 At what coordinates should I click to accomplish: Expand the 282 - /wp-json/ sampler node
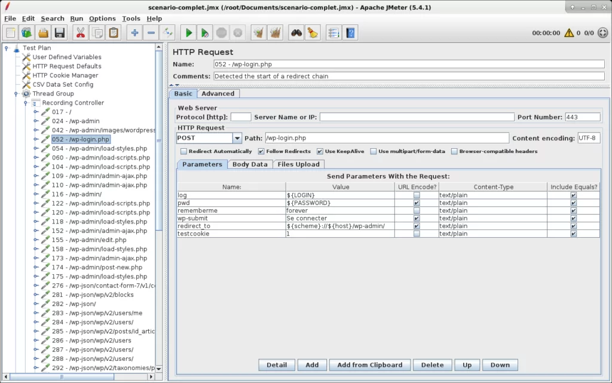click(x=36, y=304)
